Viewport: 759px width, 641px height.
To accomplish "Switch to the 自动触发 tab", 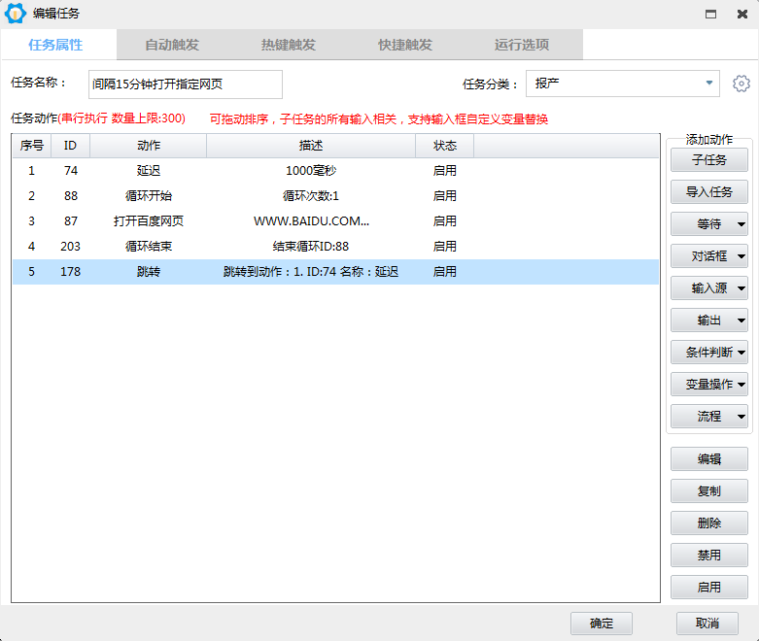I will point(172,45).
